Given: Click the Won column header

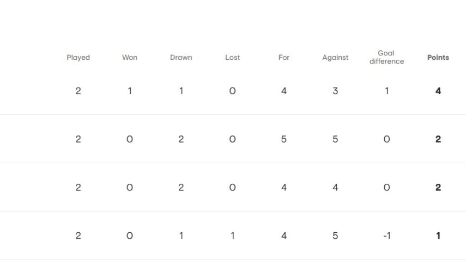Looking at the screenshot, I should (x=129, y=58).
